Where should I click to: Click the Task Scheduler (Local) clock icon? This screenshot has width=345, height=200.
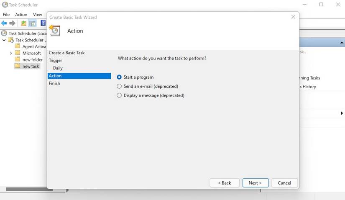[x=4, y=33]
